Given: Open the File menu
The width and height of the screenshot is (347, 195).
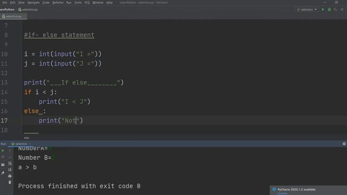Looking at the screenshot, I should click(x=4, y=3).
